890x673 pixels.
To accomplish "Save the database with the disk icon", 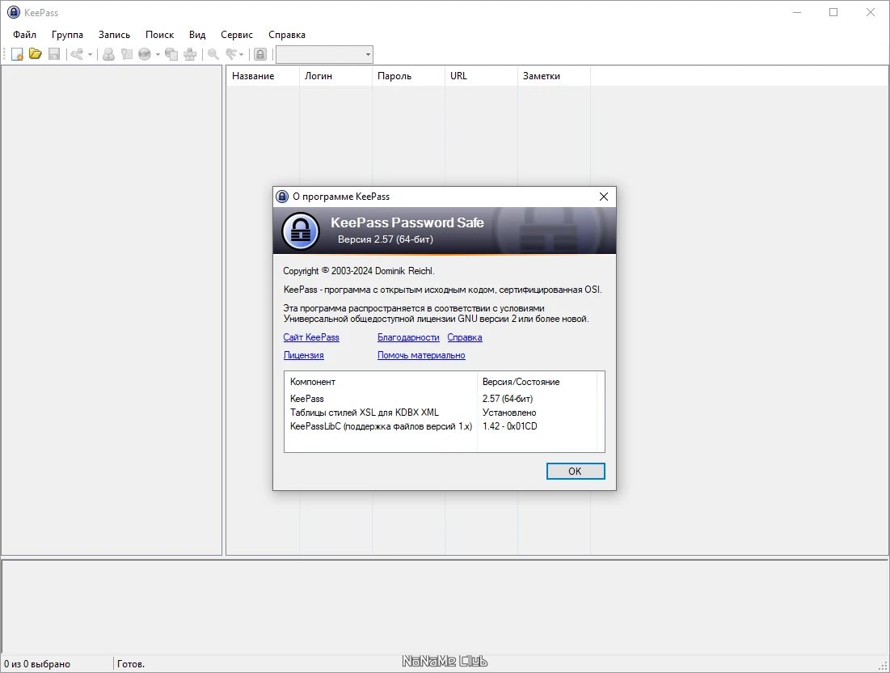I will [53, 54].
